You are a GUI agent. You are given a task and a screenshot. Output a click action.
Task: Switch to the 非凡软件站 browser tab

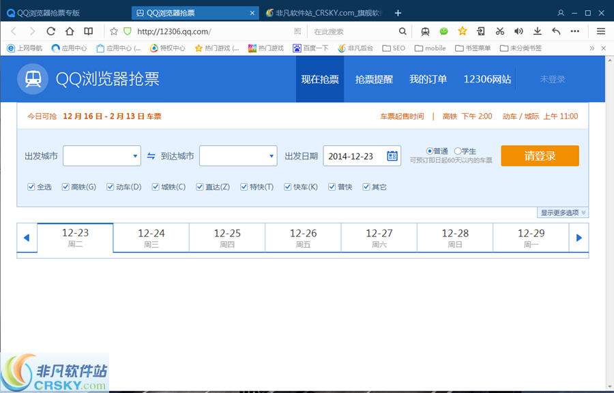[323, 13]
